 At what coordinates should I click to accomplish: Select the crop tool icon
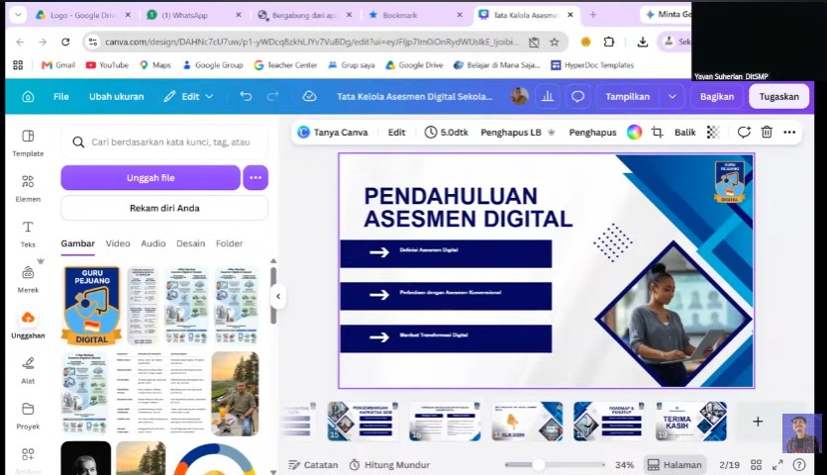(658, 133)
